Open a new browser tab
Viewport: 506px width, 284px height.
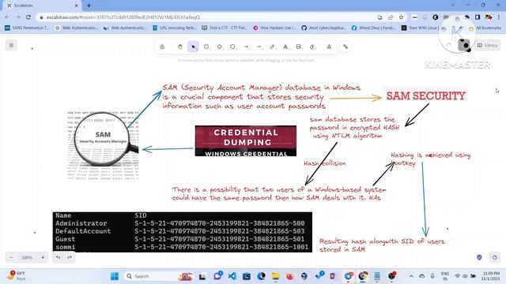point(89,6)
